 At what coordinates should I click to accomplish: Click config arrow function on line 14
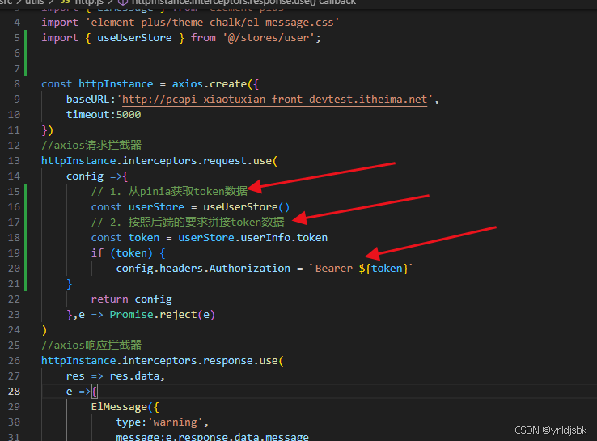coord(97,176)
